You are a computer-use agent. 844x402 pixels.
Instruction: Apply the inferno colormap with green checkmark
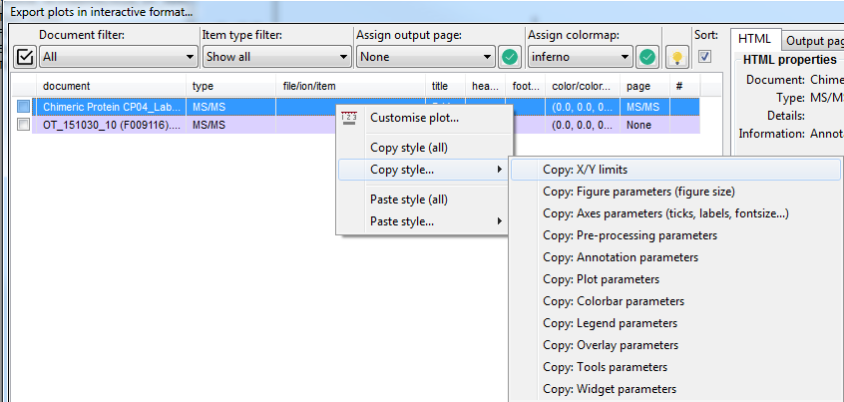point(647,57)
